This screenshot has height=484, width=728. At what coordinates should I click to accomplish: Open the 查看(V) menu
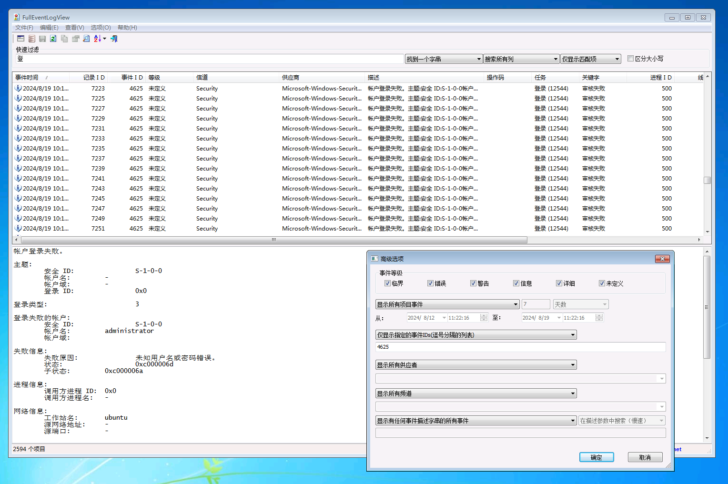[x=74, y=28]
